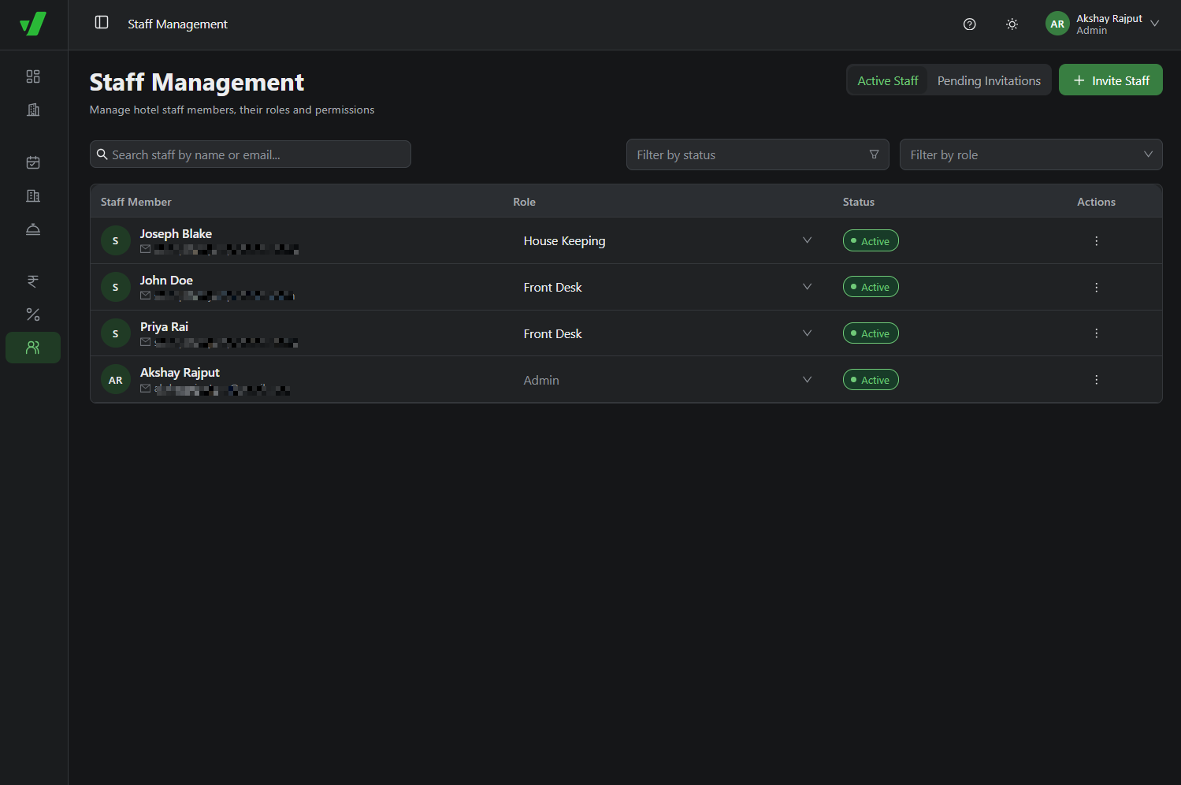1181x785 pixels.
Task: Click the green app logo
Action: coord(33,24)
